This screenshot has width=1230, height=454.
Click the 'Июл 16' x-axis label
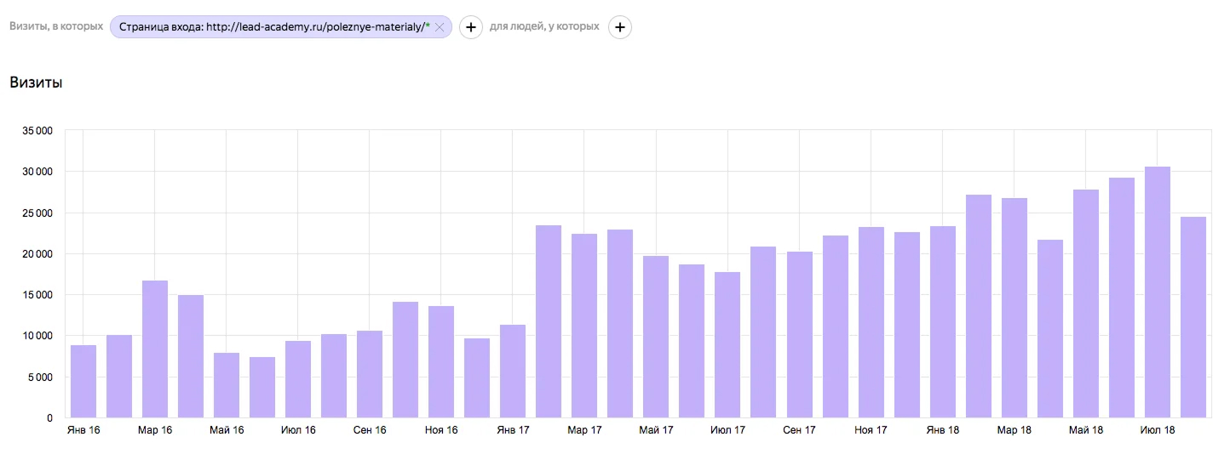click(298, 430)
